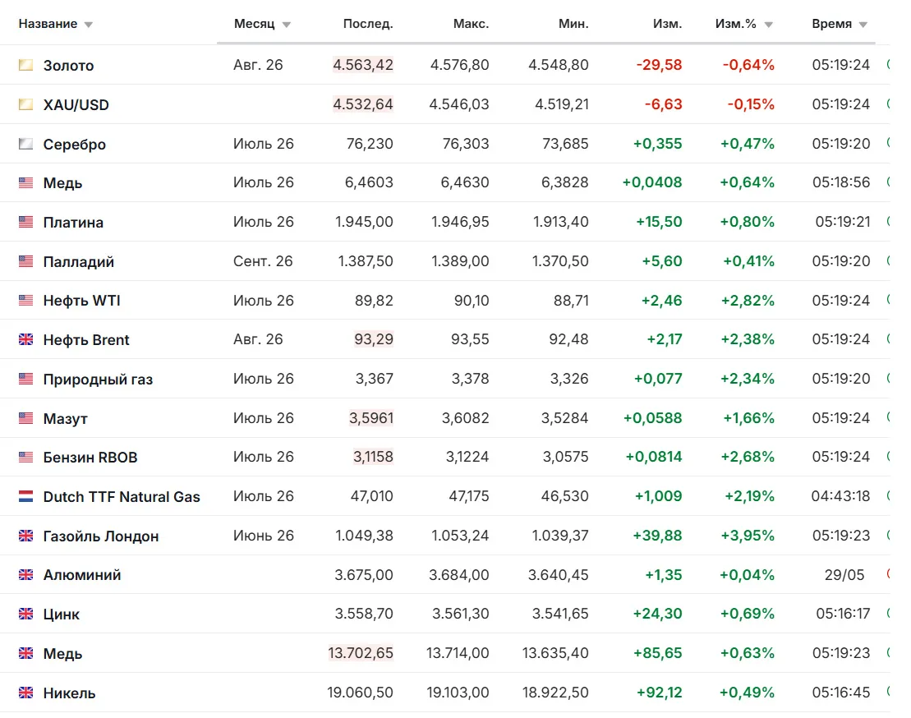The height and width of the screenshot is (718, 911).
Task: Click the UK flag next to Нефть Brent
Action: pos(25,339)
